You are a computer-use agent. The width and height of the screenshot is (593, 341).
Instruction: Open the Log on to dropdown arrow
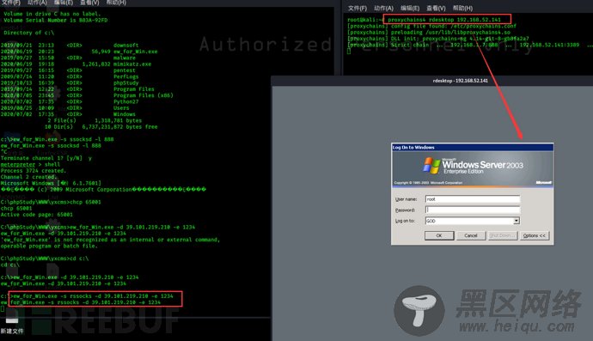point(517,221)
